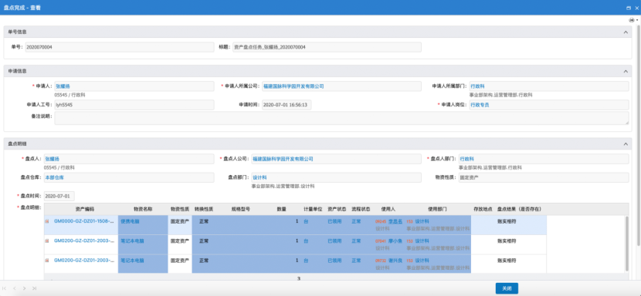Go to the first page of the pager

(5, 288)
